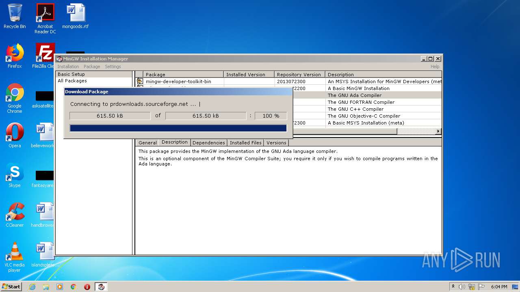Click the Action Center flag tray icon
Image resolution: width=520 pixels, height=292 pixels.
(481, 287)
